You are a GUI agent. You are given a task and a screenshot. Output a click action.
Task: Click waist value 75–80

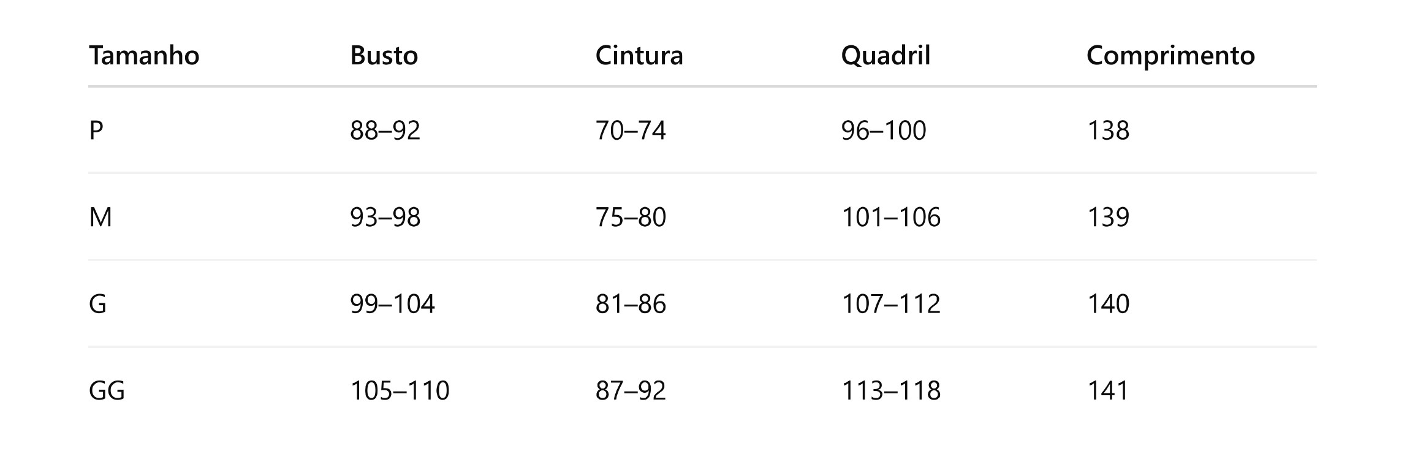tap(631, 218)
